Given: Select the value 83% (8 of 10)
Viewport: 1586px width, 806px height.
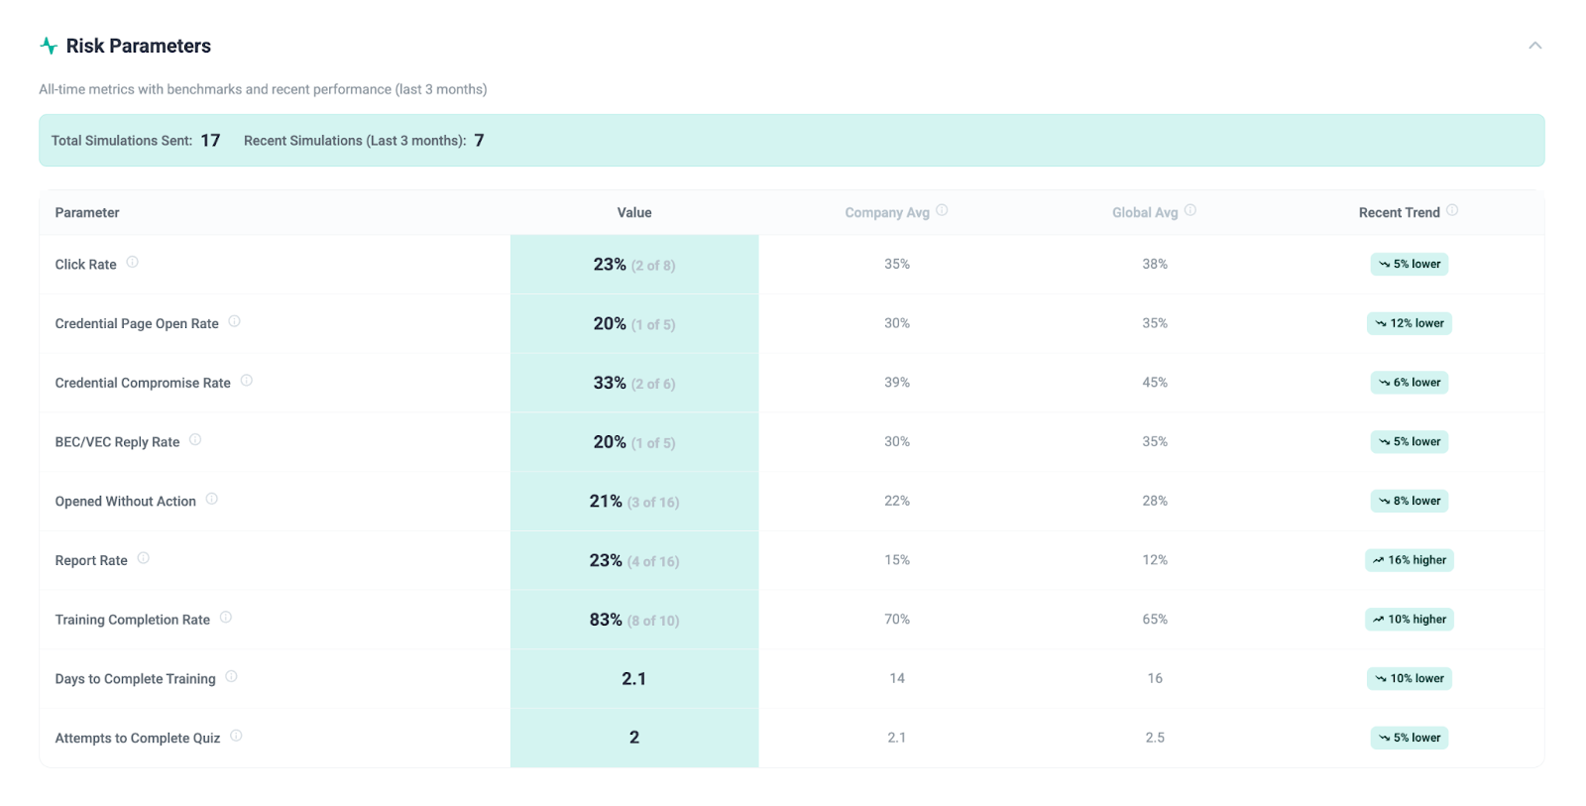Looking at the screenshot, I should (634, 621).
